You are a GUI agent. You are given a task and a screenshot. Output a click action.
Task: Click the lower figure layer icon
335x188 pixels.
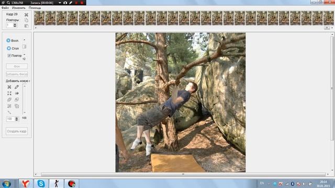pos(17,100)
